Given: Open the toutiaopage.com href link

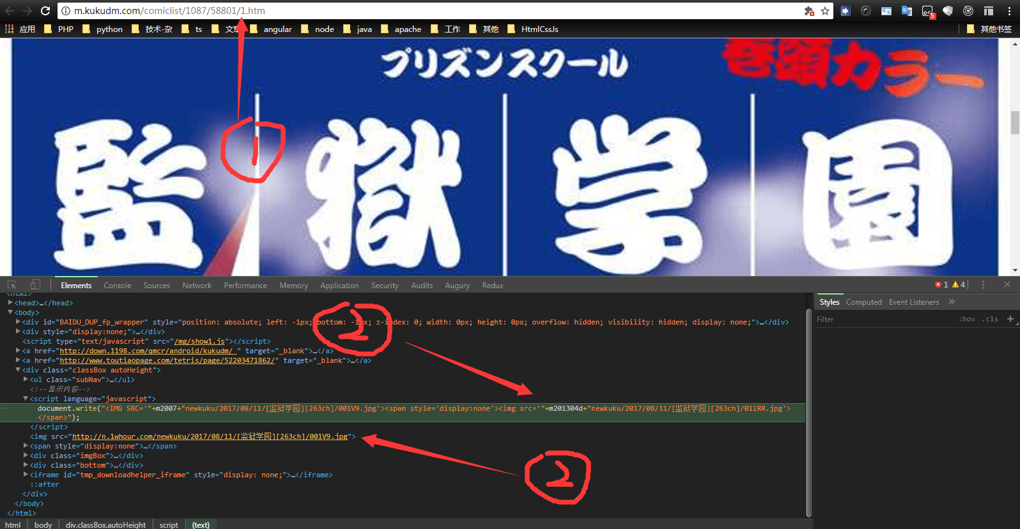Looking at the screenshot, I should click(x=167, y=360).
